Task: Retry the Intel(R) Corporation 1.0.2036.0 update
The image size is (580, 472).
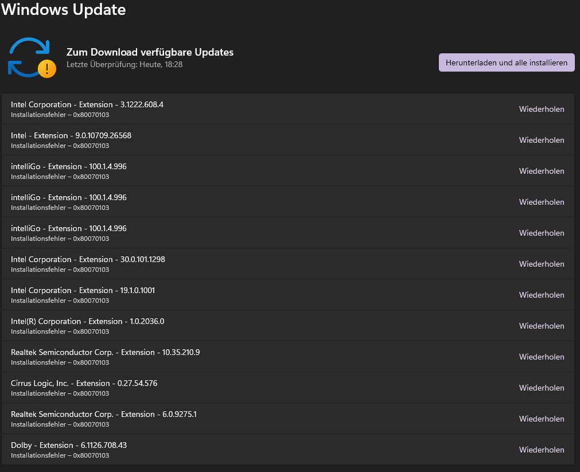Action: tap(542, 326)
